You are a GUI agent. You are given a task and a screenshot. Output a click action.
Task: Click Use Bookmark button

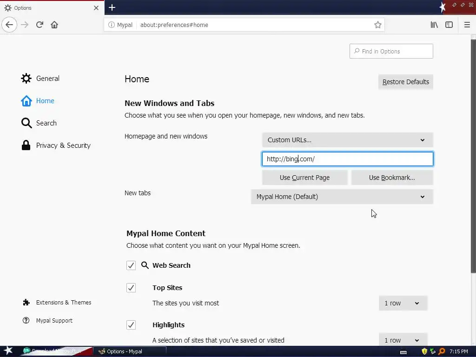[x=392, y=178]
